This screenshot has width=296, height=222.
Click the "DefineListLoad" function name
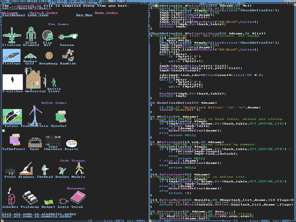(203, 34)
